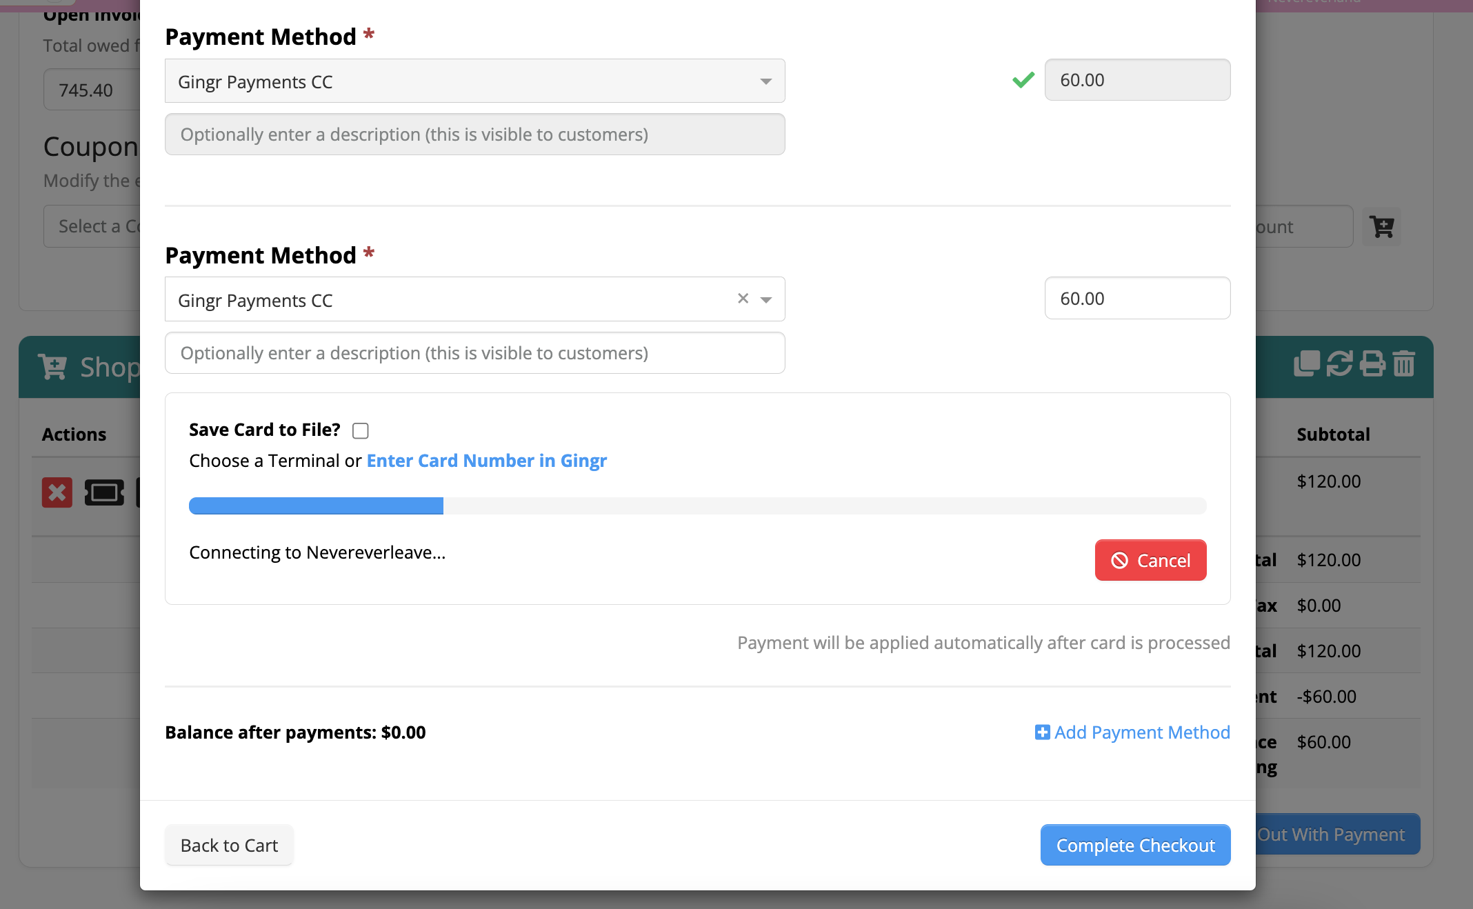
Task: Click the shopping cart icon in background header
Action: click(x=52, y=367)
